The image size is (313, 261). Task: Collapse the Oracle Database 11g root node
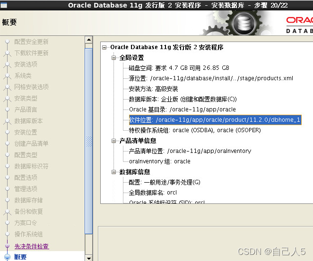tap(104, 47)
